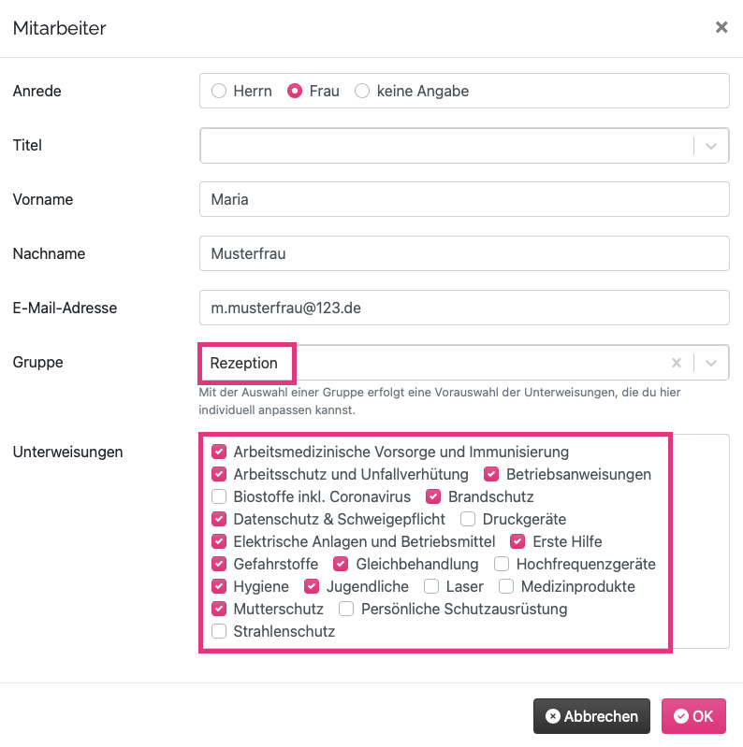This screenshot has width=743, height=747.
Task: Uncheck the Jugendliche checkbox
Action: click(312, 586)
